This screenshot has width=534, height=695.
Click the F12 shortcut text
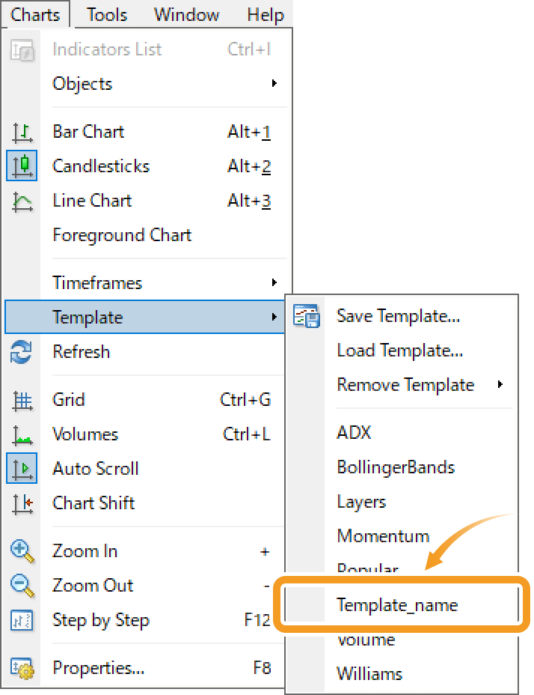257,619
